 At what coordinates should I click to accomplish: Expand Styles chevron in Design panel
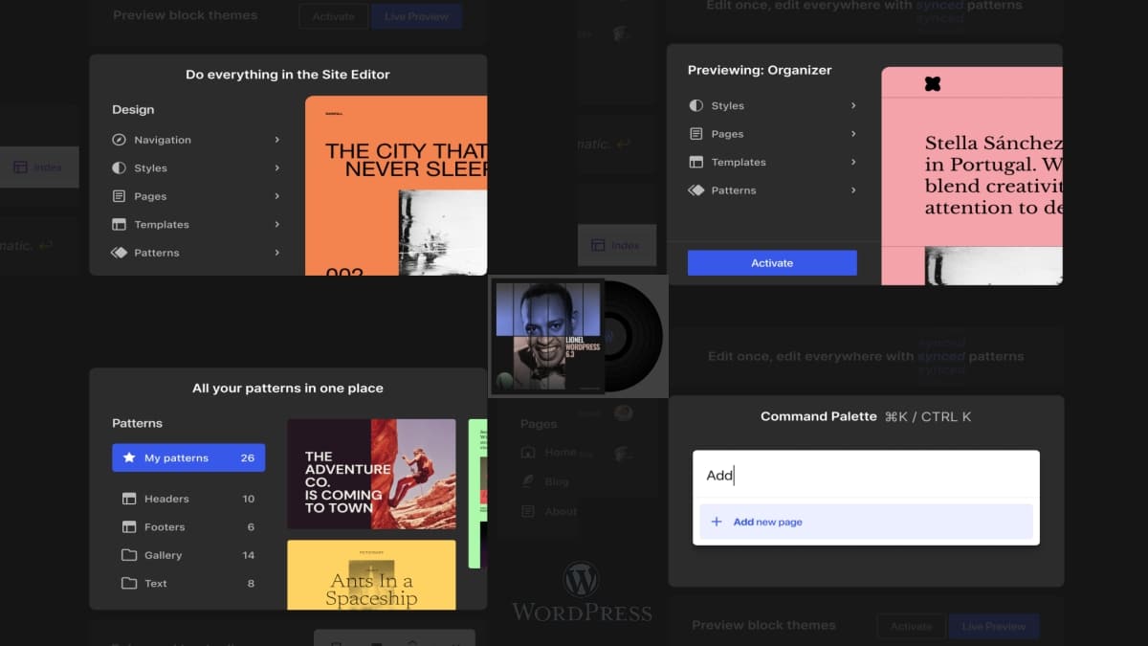pyautogui.click(x=277, y=167)
